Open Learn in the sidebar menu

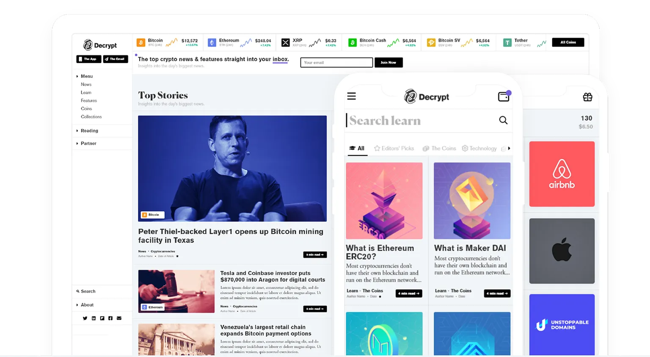click(x=86, y=92)
